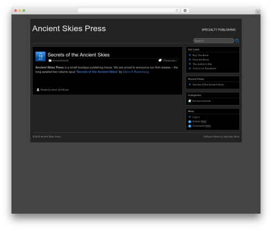272x230 pixels.
Task: Open the Announcements link in Categories widget
Action: point(201,101)
